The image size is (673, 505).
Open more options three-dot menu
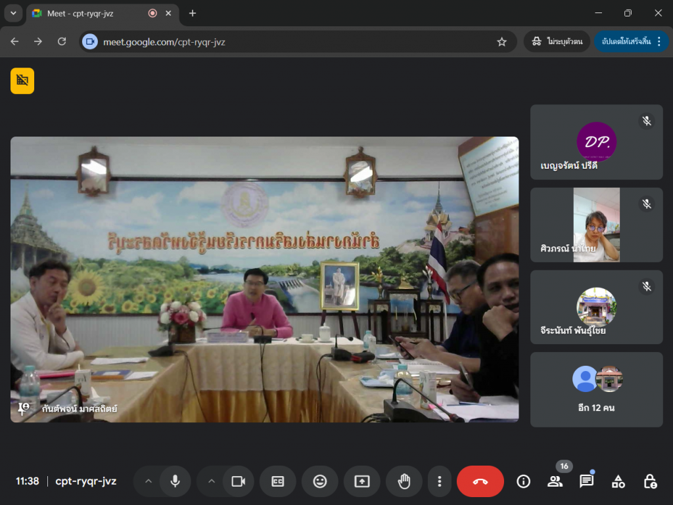[439, 481]
